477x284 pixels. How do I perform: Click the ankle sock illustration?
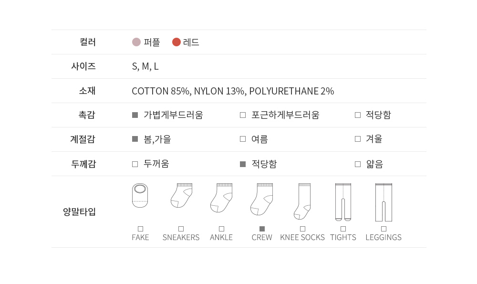tap(221, 198)
